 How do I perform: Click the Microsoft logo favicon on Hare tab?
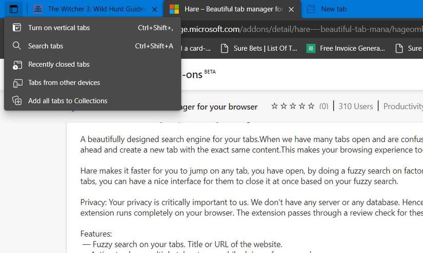174,9
